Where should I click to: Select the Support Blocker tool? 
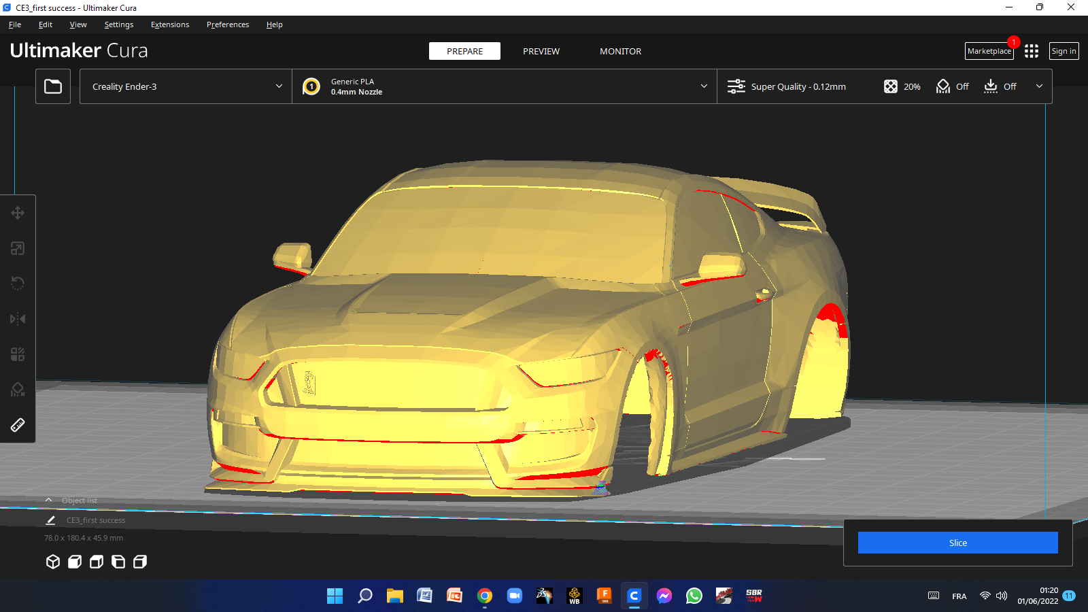click(18, 390)
